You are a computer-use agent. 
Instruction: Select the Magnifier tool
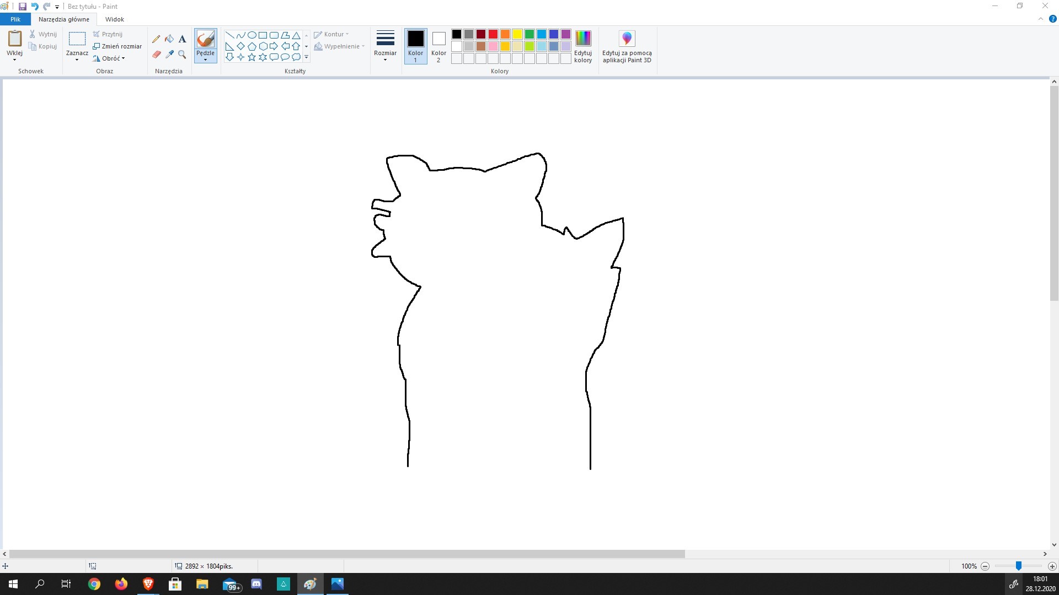point(183,55)
